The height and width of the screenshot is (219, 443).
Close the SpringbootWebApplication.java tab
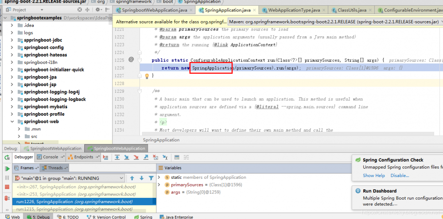coord(191,10)
